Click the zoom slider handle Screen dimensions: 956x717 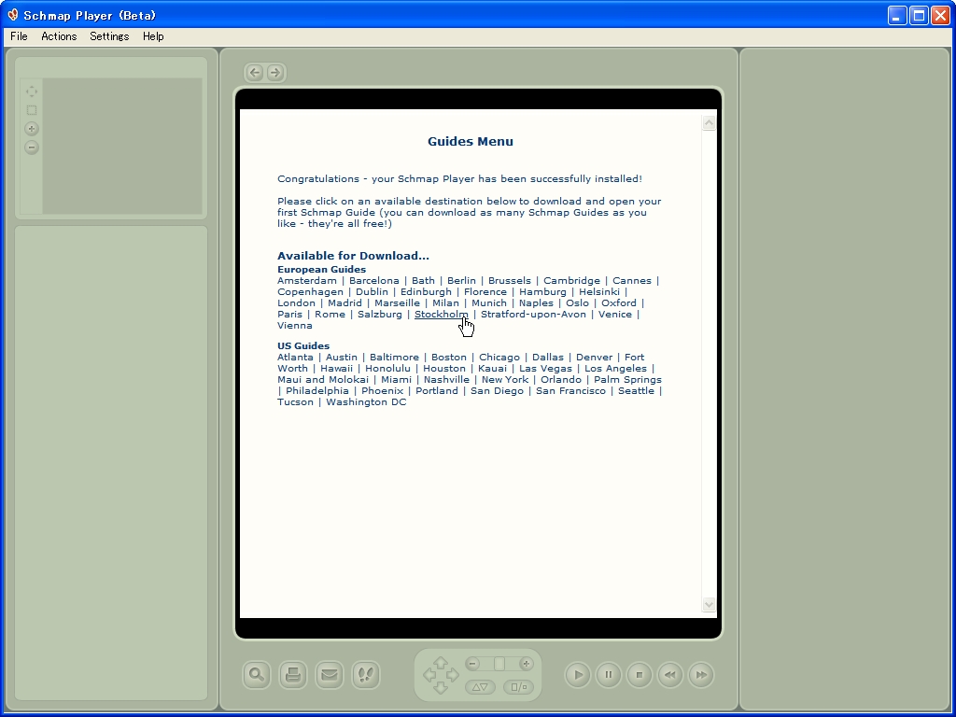[x=499, y=664]
